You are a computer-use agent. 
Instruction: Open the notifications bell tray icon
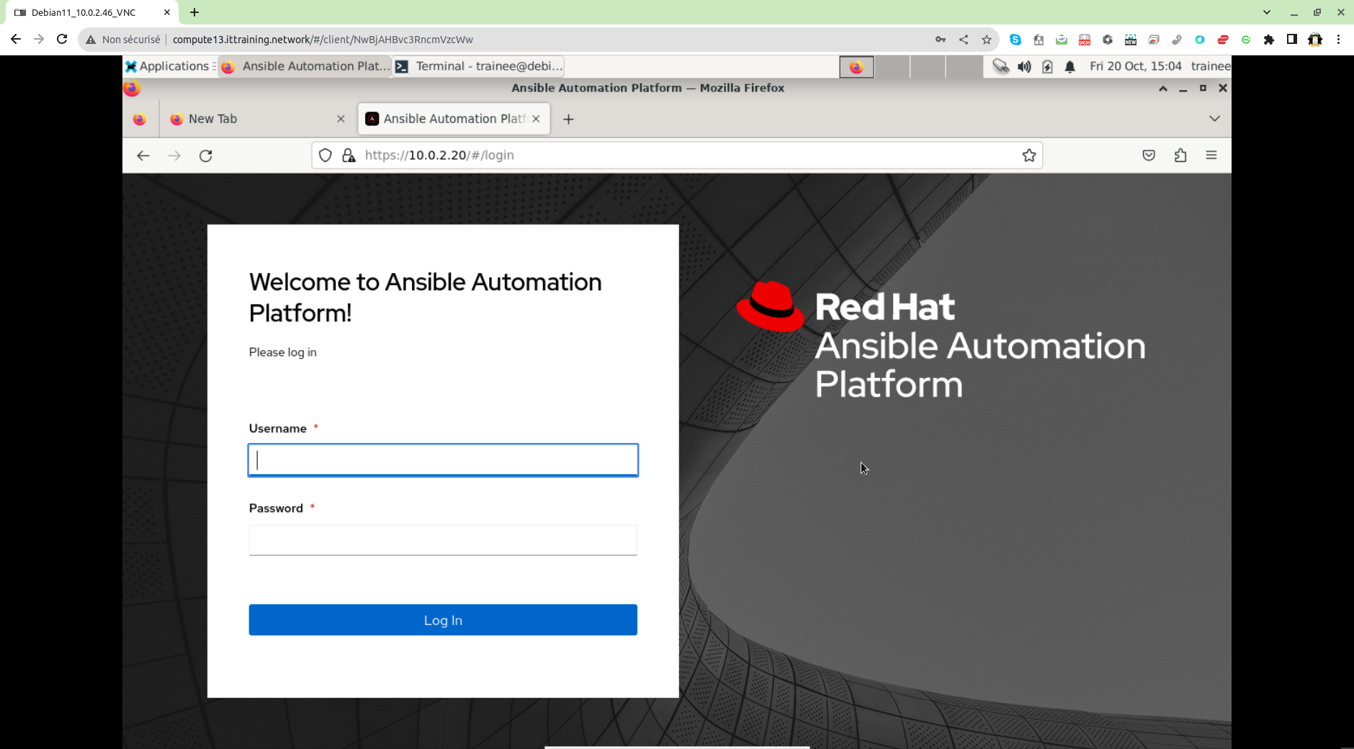pos(1070,66)
